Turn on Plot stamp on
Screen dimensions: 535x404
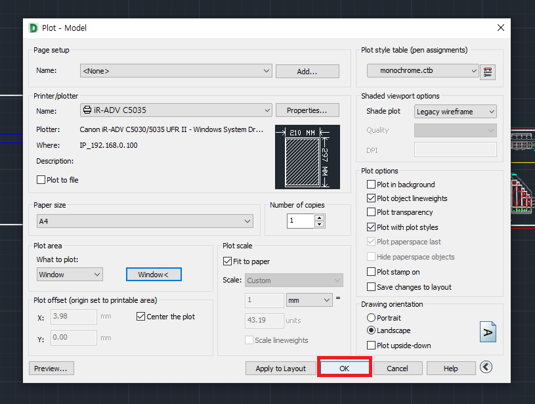click(x=371, y=272)
